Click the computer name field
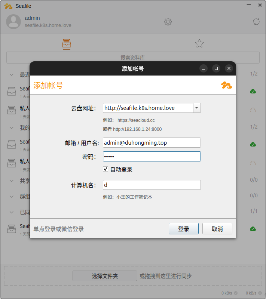 coord(152,185)
